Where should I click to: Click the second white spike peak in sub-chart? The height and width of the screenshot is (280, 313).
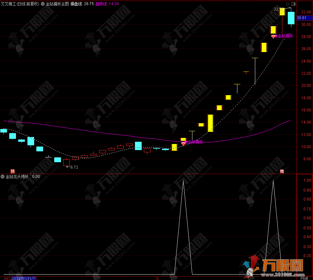pyautogui.click(x=273, y=180)
